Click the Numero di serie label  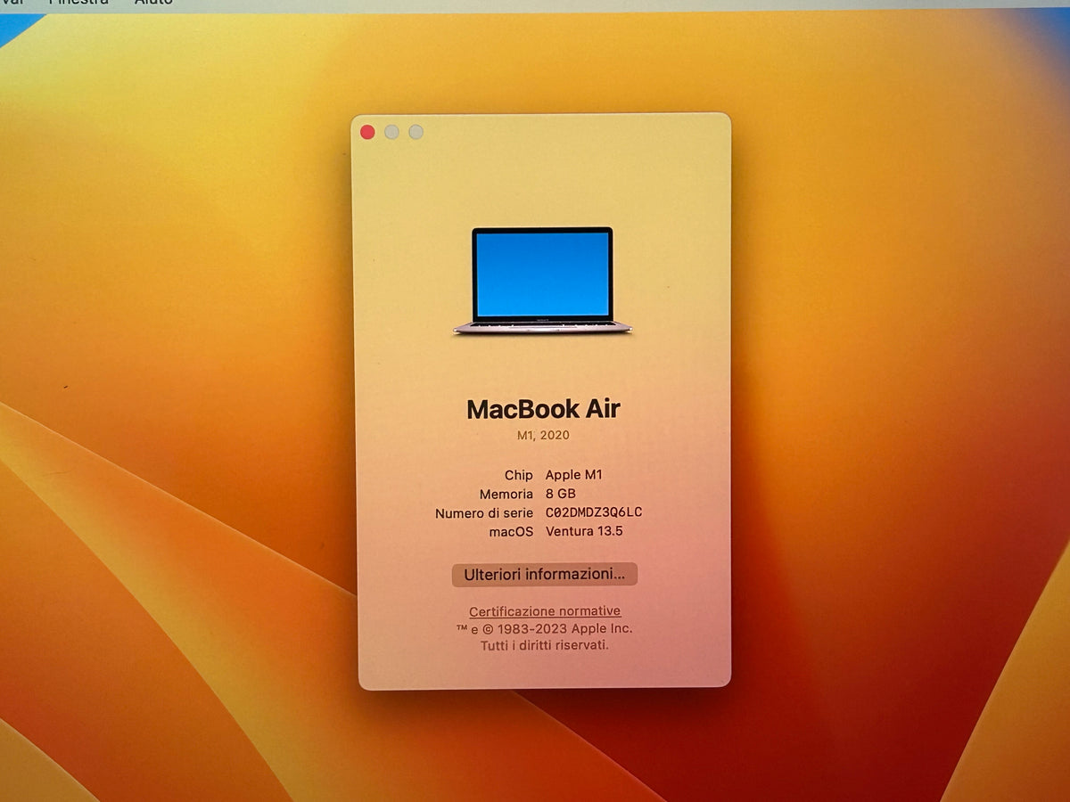(x=484, y=513)
